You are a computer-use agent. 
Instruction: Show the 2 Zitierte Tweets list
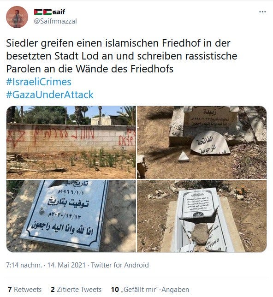click(76, 290)
